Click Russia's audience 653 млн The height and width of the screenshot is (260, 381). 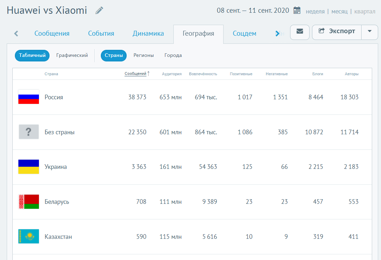171,97
